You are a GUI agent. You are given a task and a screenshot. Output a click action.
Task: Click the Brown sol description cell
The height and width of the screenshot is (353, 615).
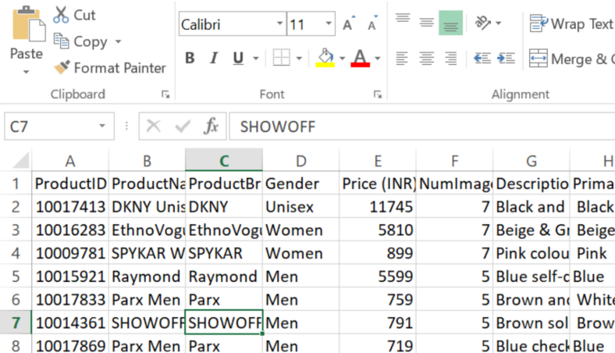pyautogui.click(x=531, y=323)
